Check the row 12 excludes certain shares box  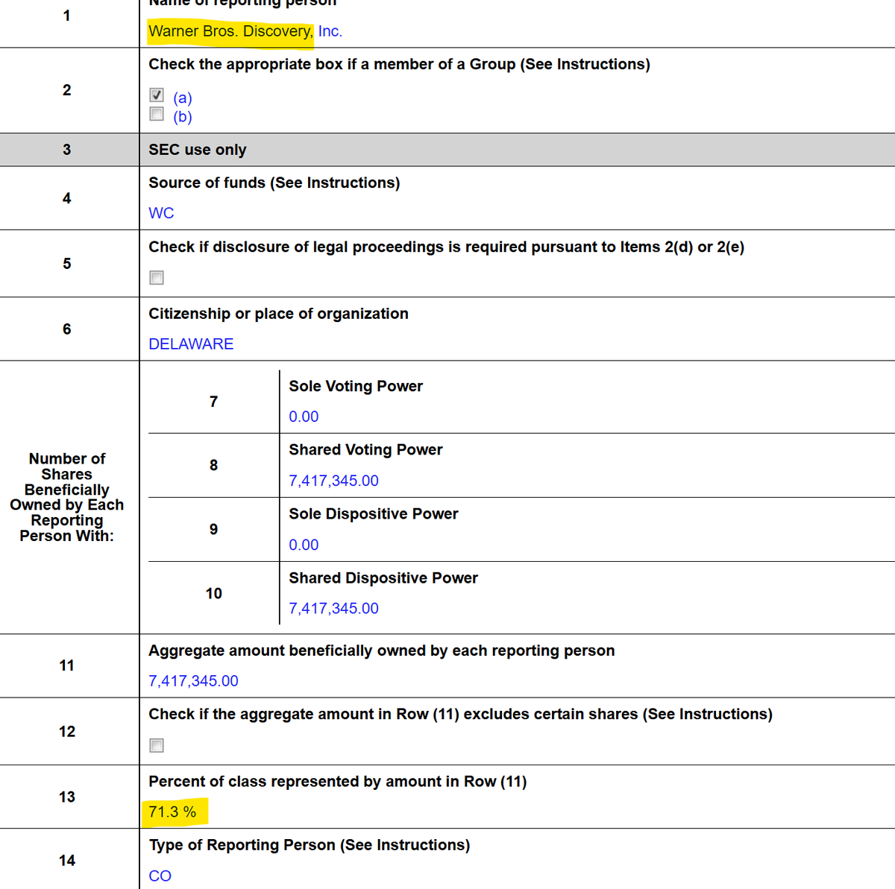[x=157, y=746]
